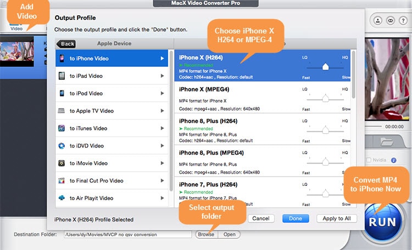Click the Cancel button
Image resolution: width=412 pixels, height=250 pixels.
pos(261,218)
